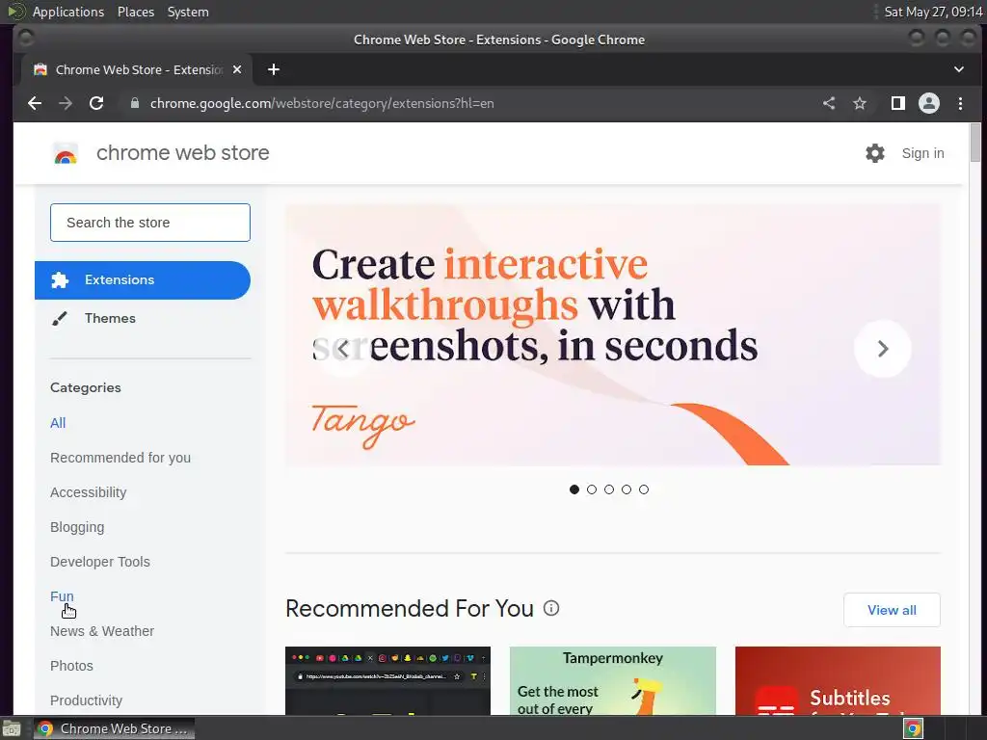987x740 pixels.
Task: Expand the tab search chevron
Action: coord(959,69)
